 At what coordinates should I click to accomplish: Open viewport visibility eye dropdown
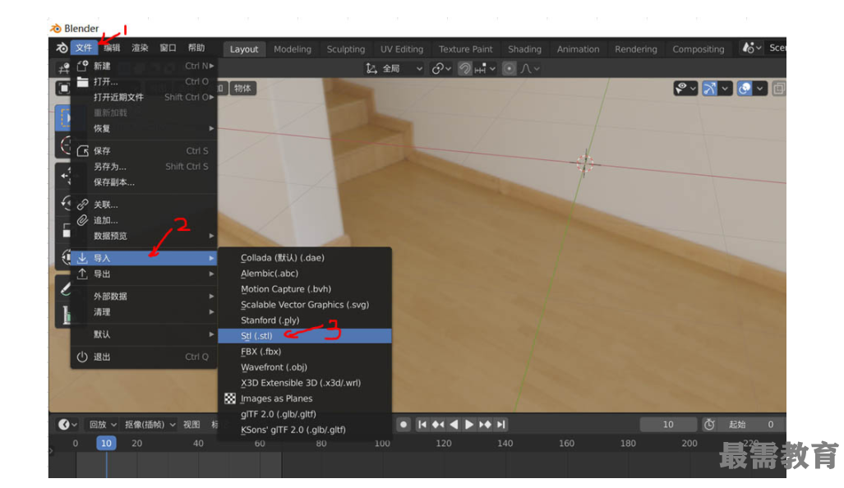[685, 88]
